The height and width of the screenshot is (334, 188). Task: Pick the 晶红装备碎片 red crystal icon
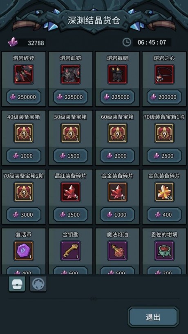point(70,192)
